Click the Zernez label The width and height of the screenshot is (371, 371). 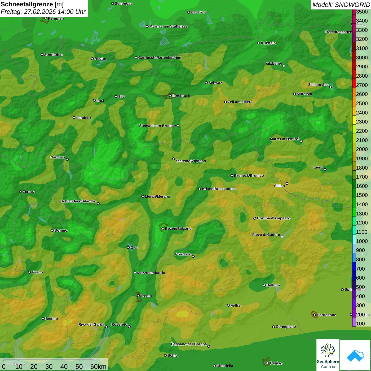coord(29,192)
